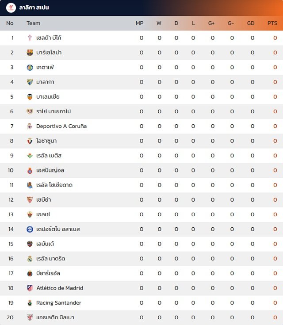Open the Racing Santander team link
This screenshot has height=325, width=283.
tap(59, 303)
